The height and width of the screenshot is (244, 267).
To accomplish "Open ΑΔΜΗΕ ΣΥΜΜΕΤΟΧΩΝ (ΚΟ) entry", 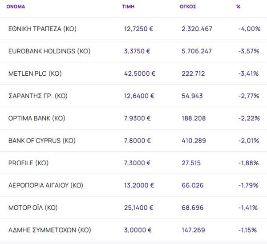I will [50, 230].
